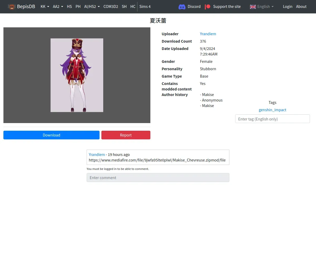
Task: Click the Enter comment field
Action: (x=158, y=178)
